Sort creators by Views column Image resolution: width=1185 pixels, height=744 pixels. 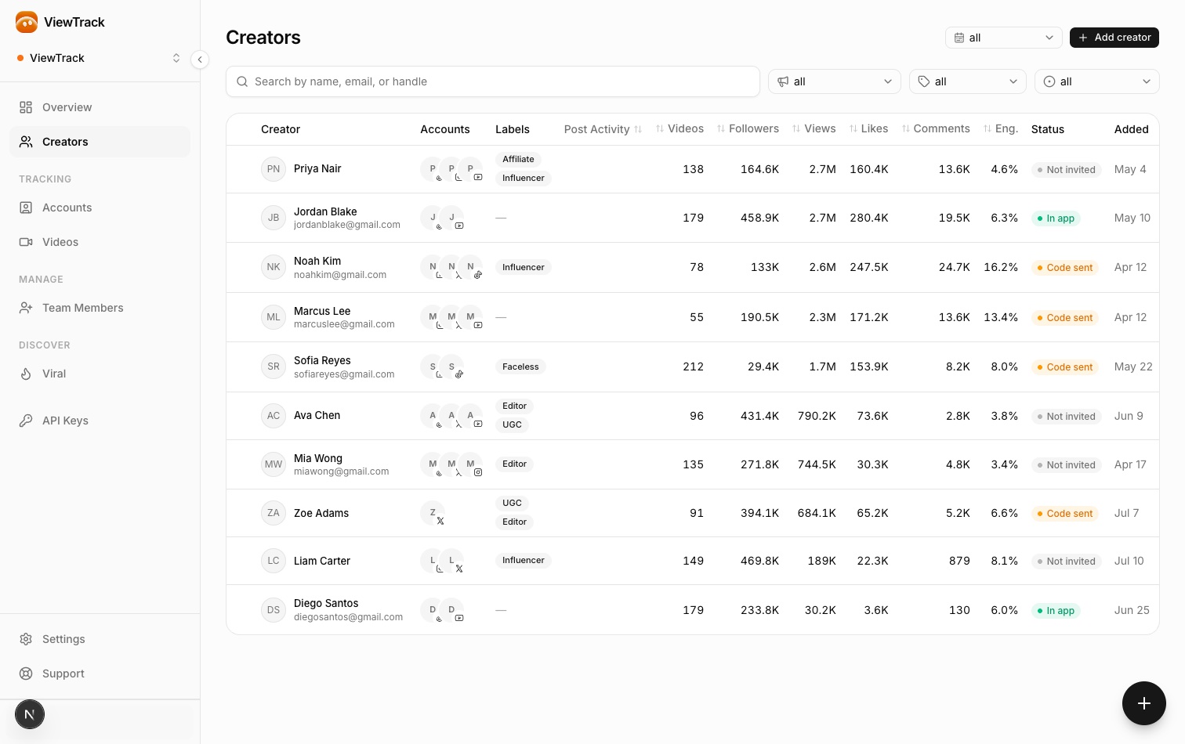click(x=814, y=129)
